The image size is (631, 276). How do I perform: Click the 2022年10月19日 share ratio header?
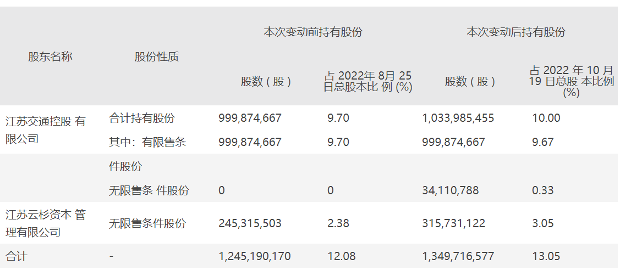(x=571, y=81)
